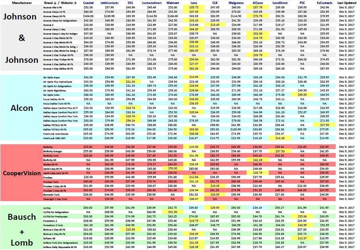Click PSC price $12.37 for Soflens 38
360x250 pixels.
(302, 238)
